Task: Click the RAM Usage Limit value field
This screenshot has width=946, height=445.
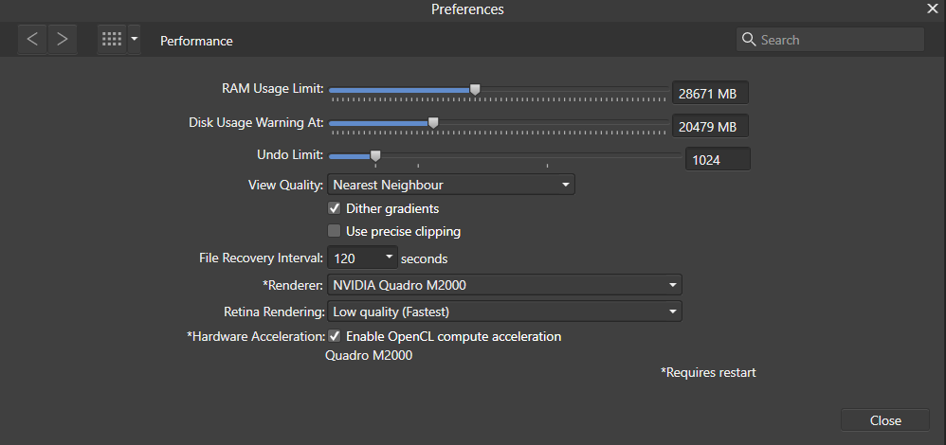Action: 710,94
